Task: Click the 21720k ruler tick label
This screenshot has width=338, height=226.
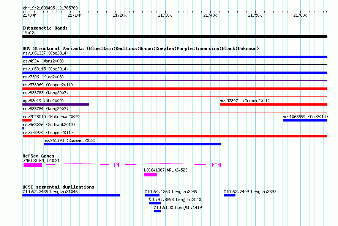Action: tap(120, 15)
